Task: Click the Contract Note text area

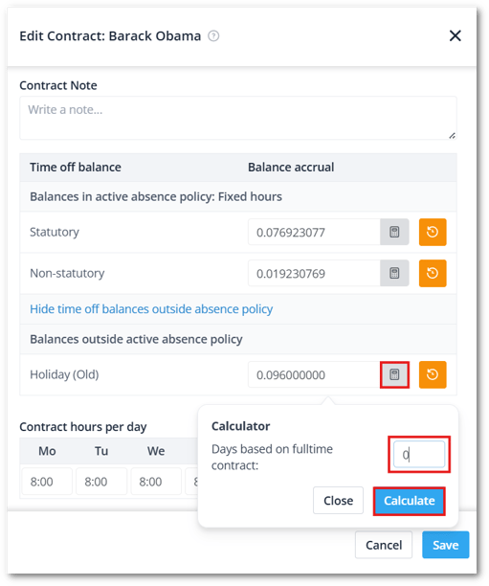Action: pyautogui.click(x=238, y=118)
